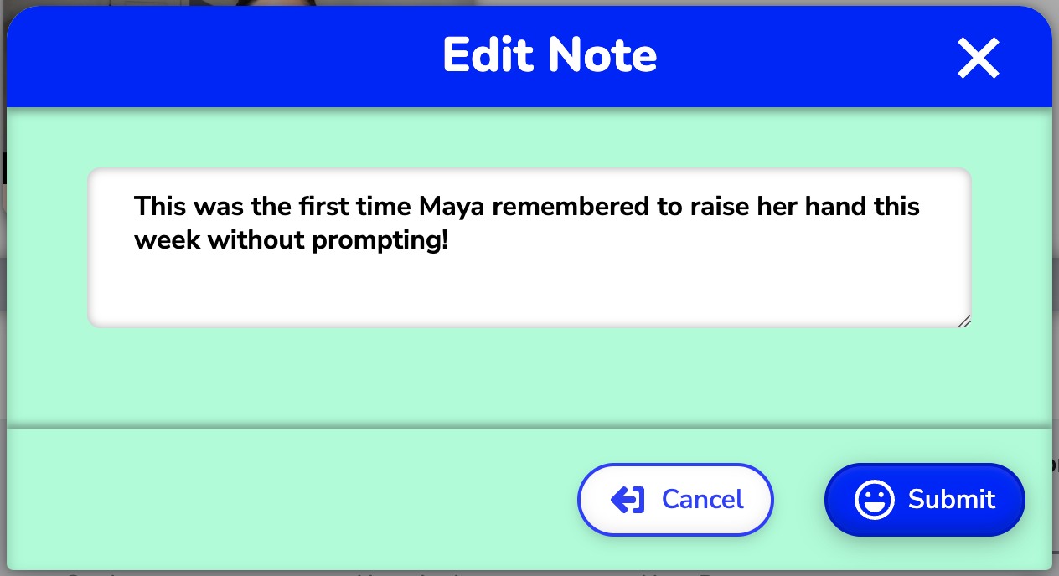Place cursor on the word "Maya"
1059x576 pixels.
tap(453, 207)
